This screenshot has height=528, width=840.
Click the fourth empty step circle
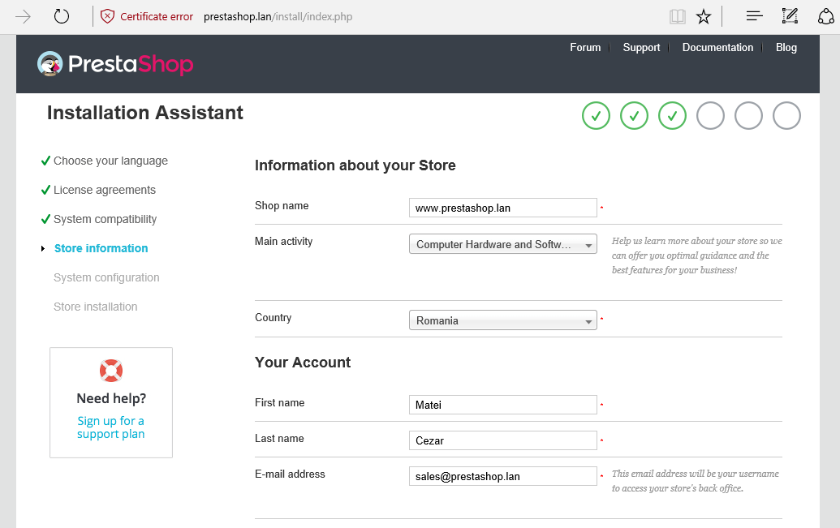[x=710, y=116]
